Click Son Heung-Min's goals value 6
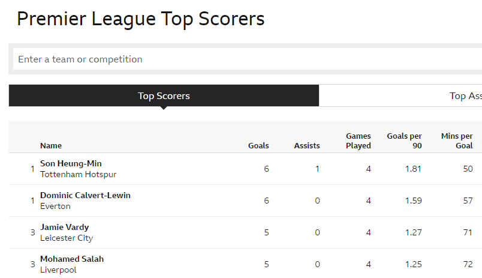 click(267, 169)
